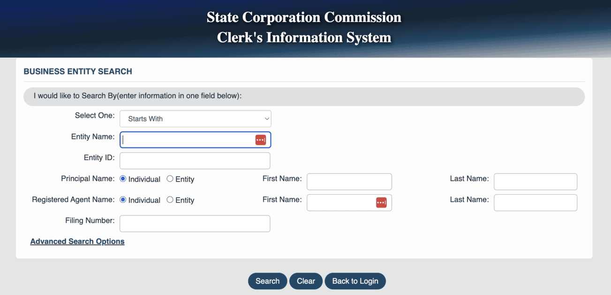The image size is (611, 295).
Task: Open the Starts With dropdown
Action: coord(196,118)
